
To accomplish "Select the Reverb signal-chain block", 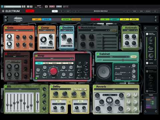I will click(x=134, y=19).
